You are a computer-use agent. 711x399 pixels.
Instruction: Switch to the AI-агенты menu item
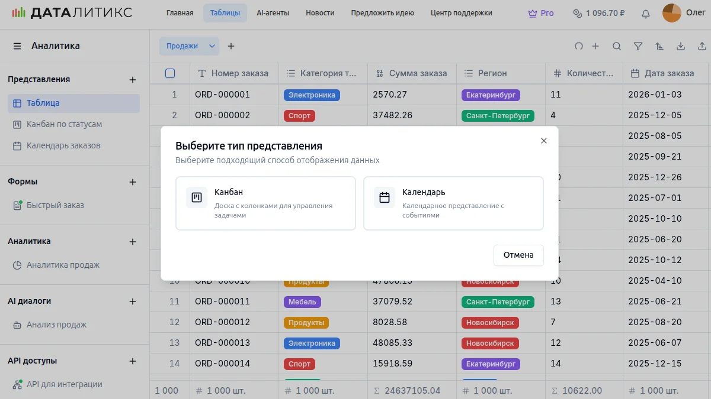point(273,13)
